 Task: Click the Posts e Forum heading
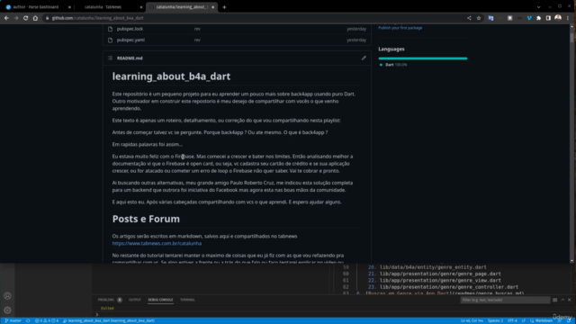point(146,219)
